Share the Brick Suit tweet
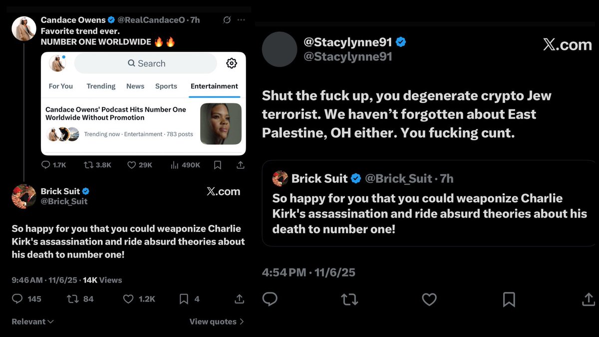 pos(239,299)
